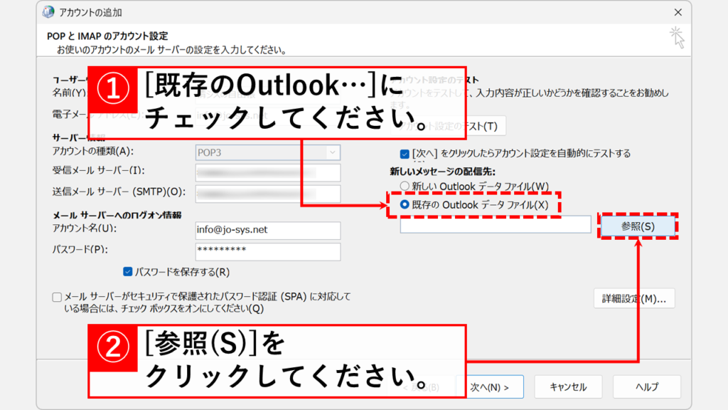728x410 pixels.
Task: Close the アカウントの追加 dialog
Action: click(678, 12)
